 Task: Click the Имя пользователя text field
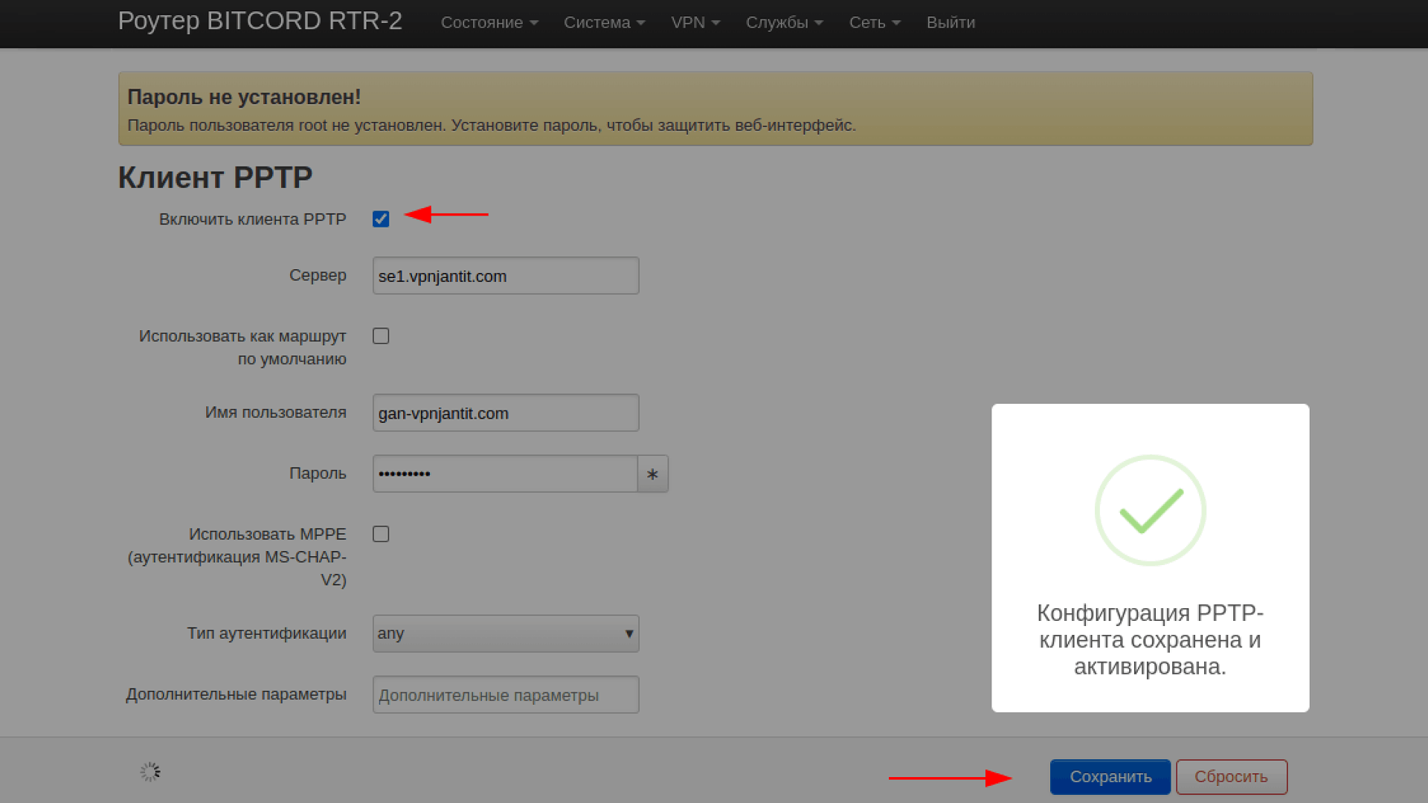pyautogui.click(x=505, y=413)
